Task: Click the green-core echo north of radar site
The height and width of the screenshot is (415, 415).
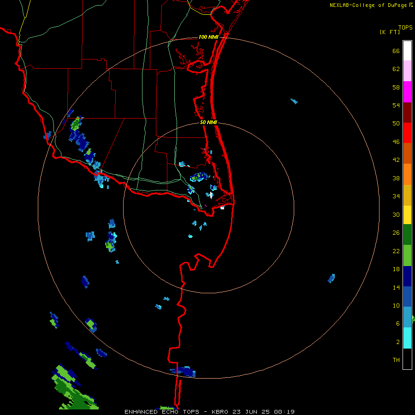Action: pos(199,177)
